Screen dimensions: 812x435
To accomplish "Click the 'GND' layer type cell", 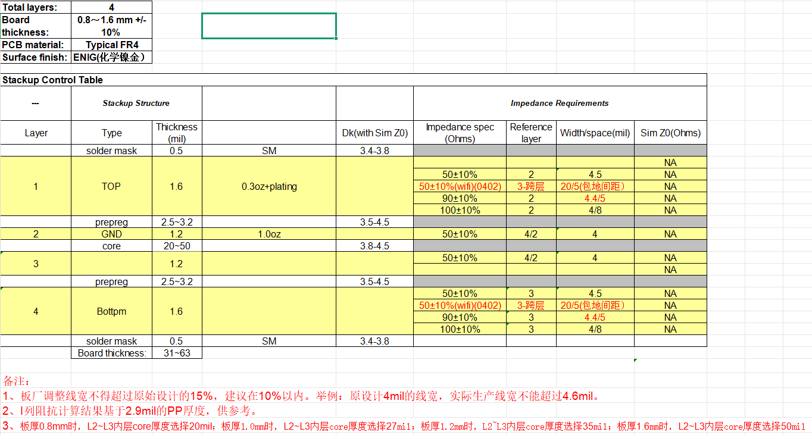I will click(x=111, y=234).
